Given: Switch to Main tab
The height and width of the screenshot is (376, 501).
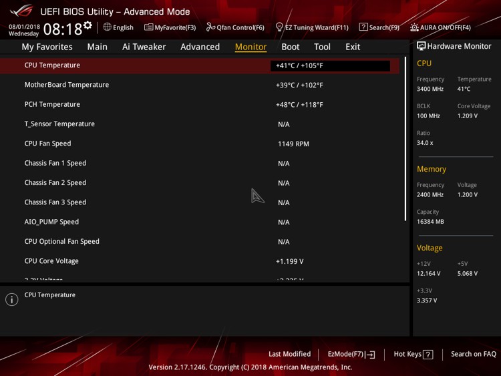Looking at the screenshot, I should coord(97,47).
